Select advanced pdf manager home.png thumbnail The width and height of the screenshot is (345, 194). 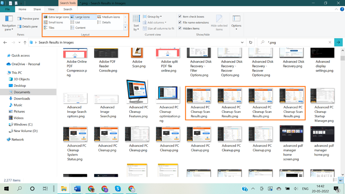[x=322, y=134]
